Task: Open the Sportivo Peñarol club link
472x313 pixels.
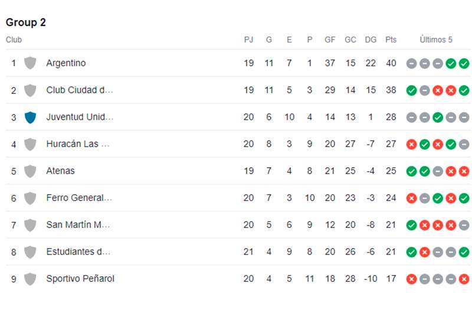Action: coord(80,279)
